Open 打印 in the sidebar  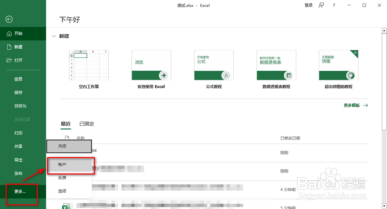(23, 133)
